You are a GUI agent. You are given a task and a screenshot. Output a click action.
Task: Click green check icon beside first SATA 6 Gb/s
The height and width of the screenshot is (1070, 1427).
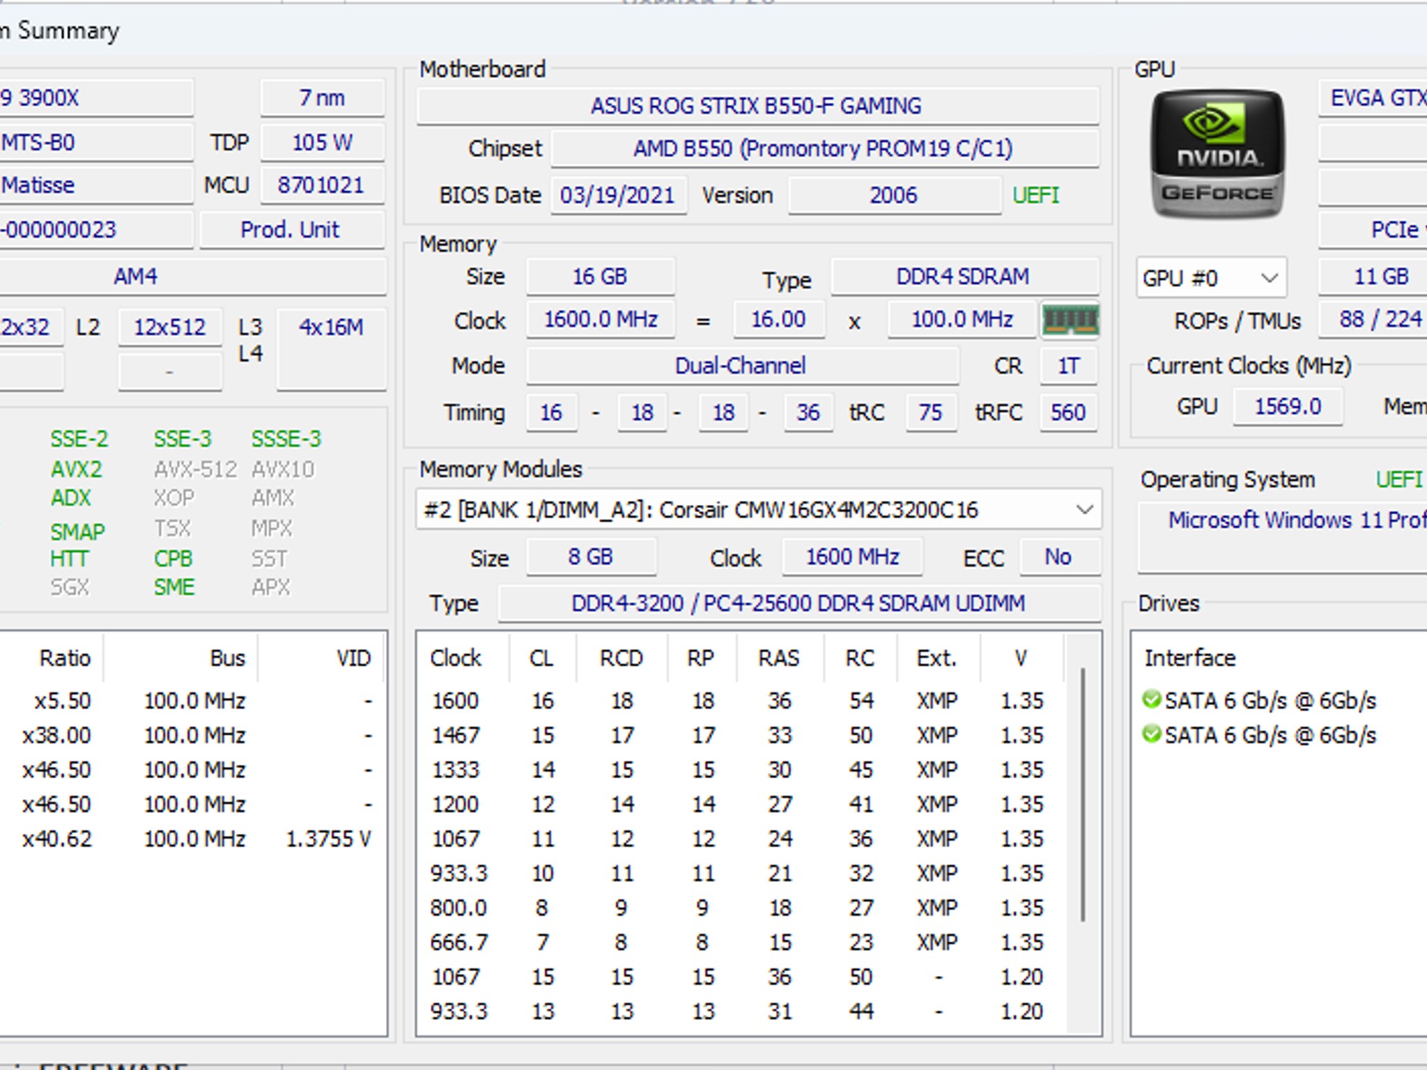1152,699
